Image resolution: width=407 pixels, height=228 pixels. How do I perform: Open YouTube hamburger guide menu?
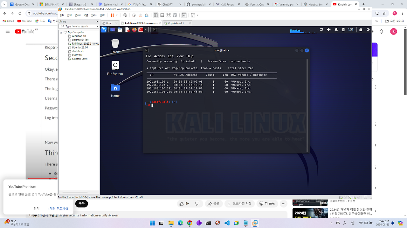point(8,31)
